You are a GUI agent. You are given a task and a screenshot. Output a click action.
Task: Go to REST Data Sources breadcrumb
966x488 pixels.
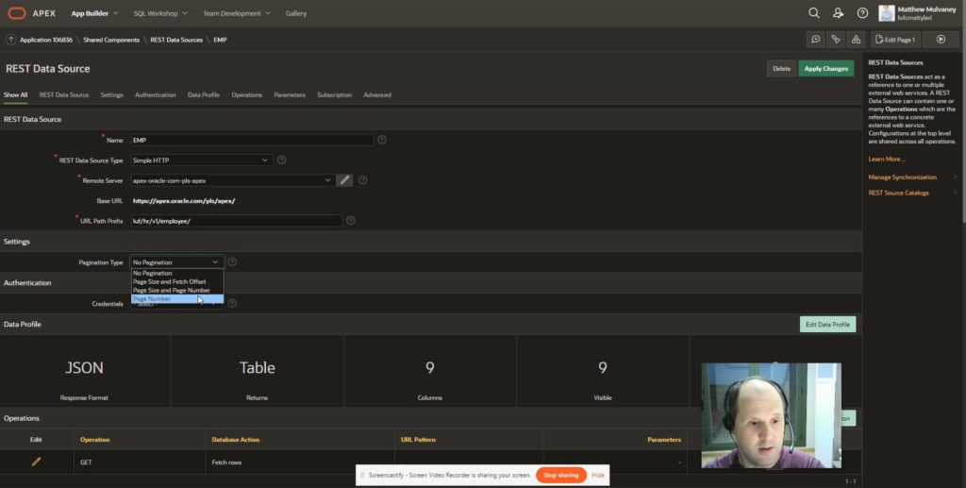tap(176, 40)
